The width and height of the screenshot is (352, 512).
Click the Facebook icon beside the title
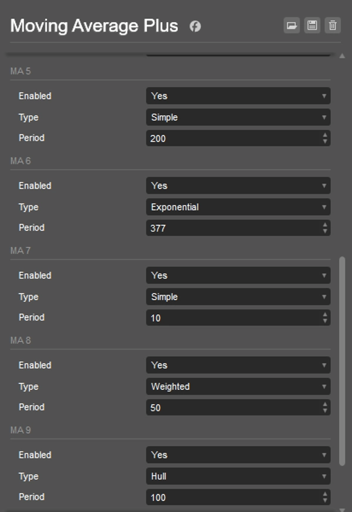click(x=195, y=26)
